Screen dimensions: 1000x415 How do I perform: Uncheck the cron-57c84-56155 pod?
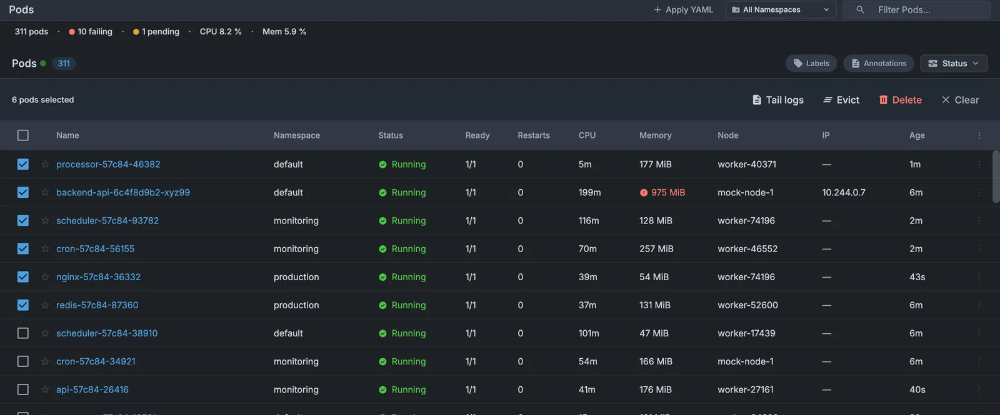[x=23, y=248]
